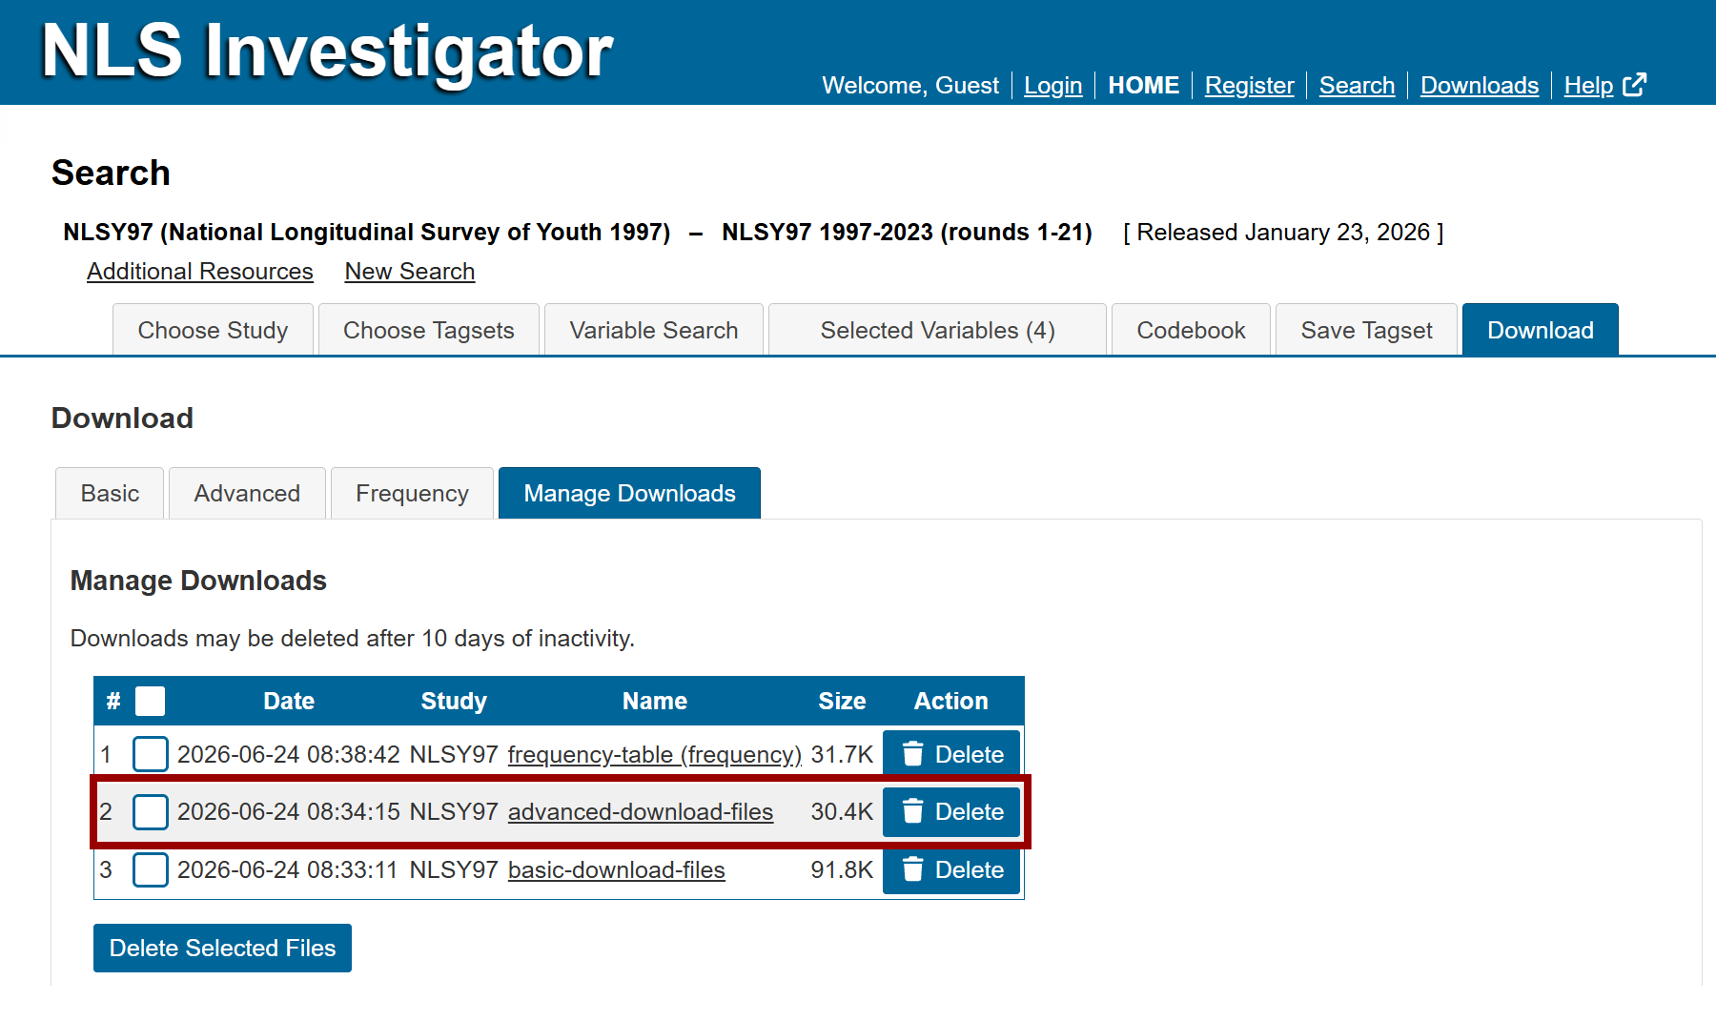Open the basic-download-files link

617,869
